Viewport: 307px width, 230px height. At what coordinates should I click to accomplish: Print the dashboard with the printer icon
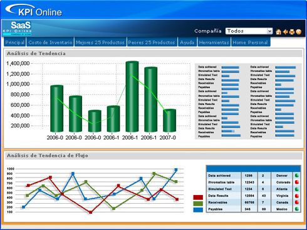(292, 32)
